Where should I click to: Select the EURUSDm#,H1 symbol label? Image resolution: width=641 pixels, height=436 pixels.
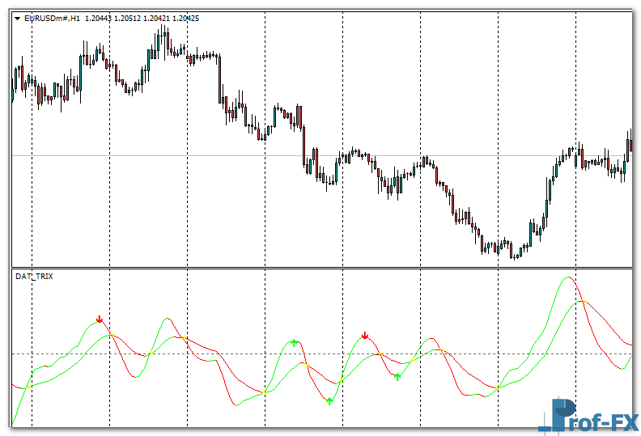pos(52,18)
